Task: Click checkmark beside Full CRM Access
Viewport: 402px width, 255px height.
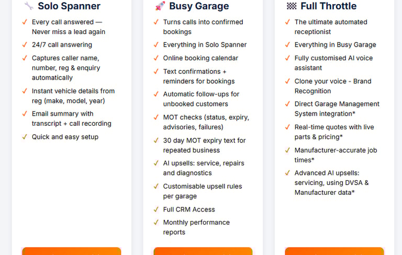Action: (156, 209)
